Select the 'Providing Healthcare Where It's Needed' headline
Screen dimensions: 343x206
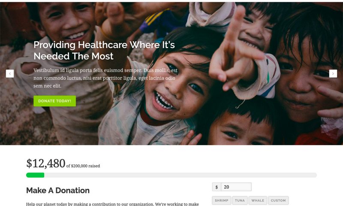104,50
